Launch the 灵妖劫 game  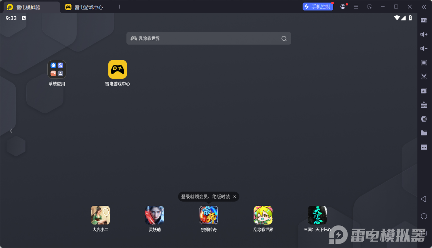tap(155, 215)
